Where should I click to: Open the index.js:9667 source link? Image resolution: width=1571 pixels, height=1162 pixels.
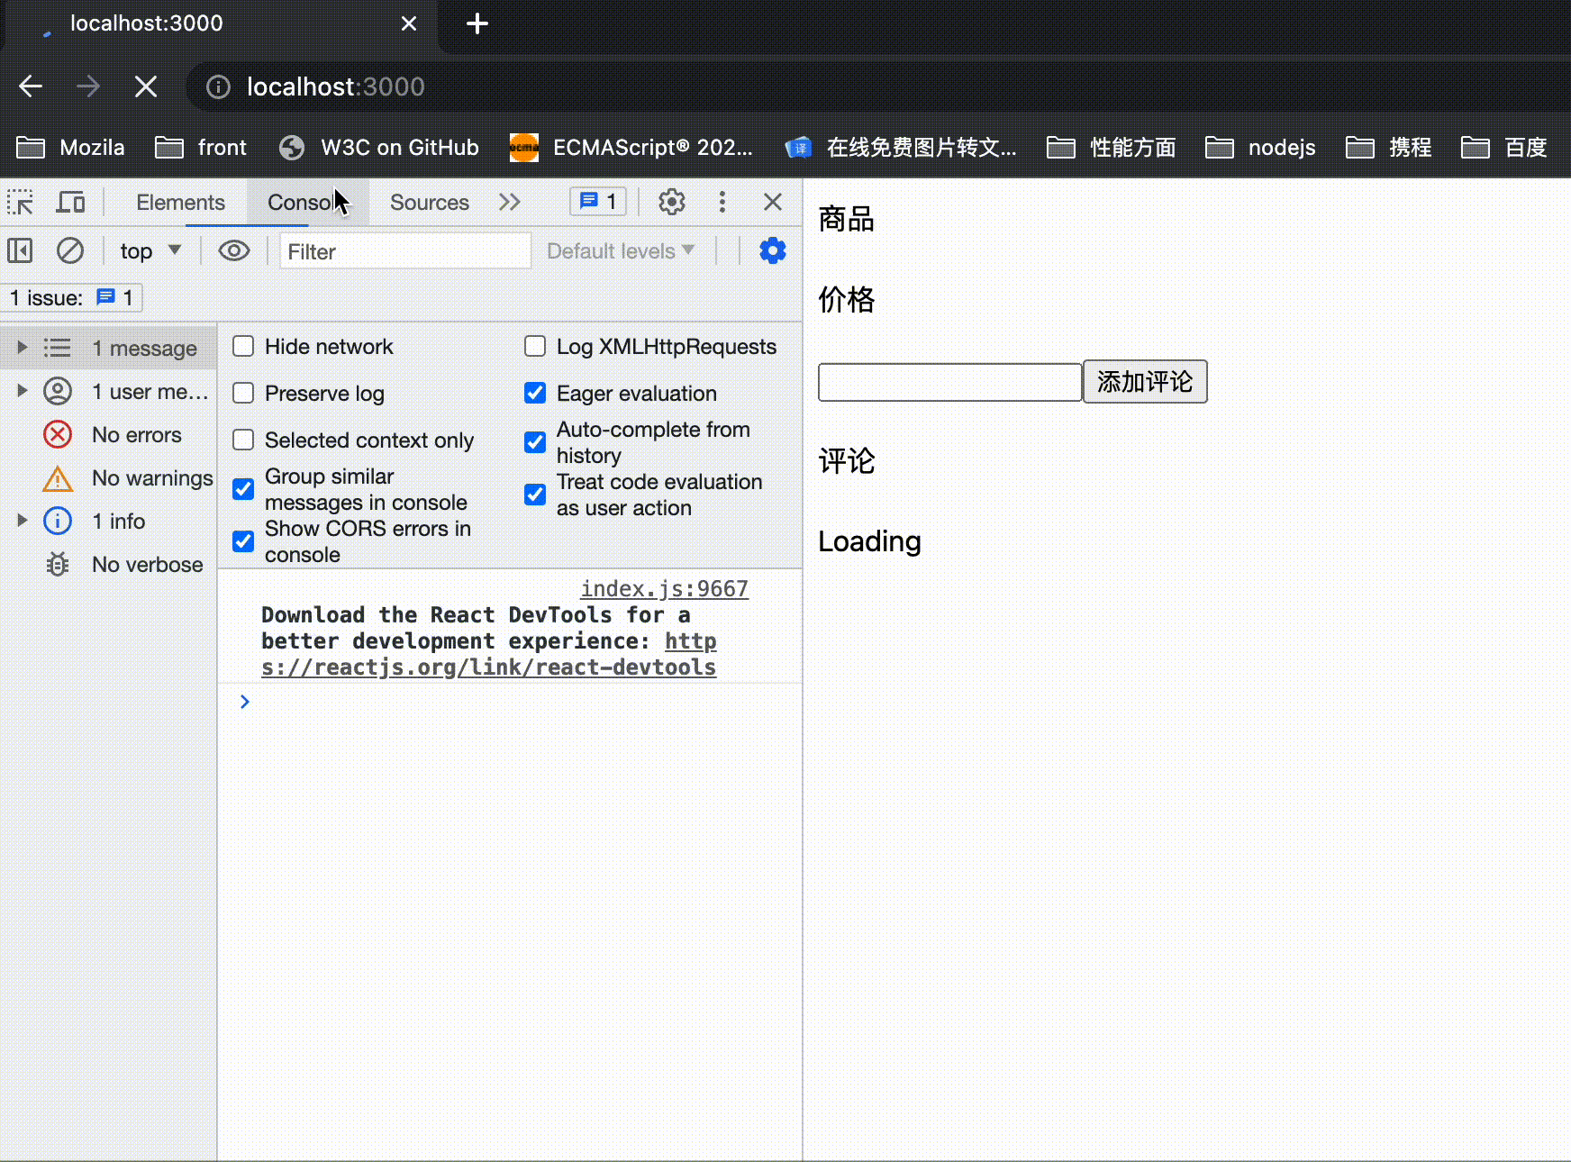point(664,588)
